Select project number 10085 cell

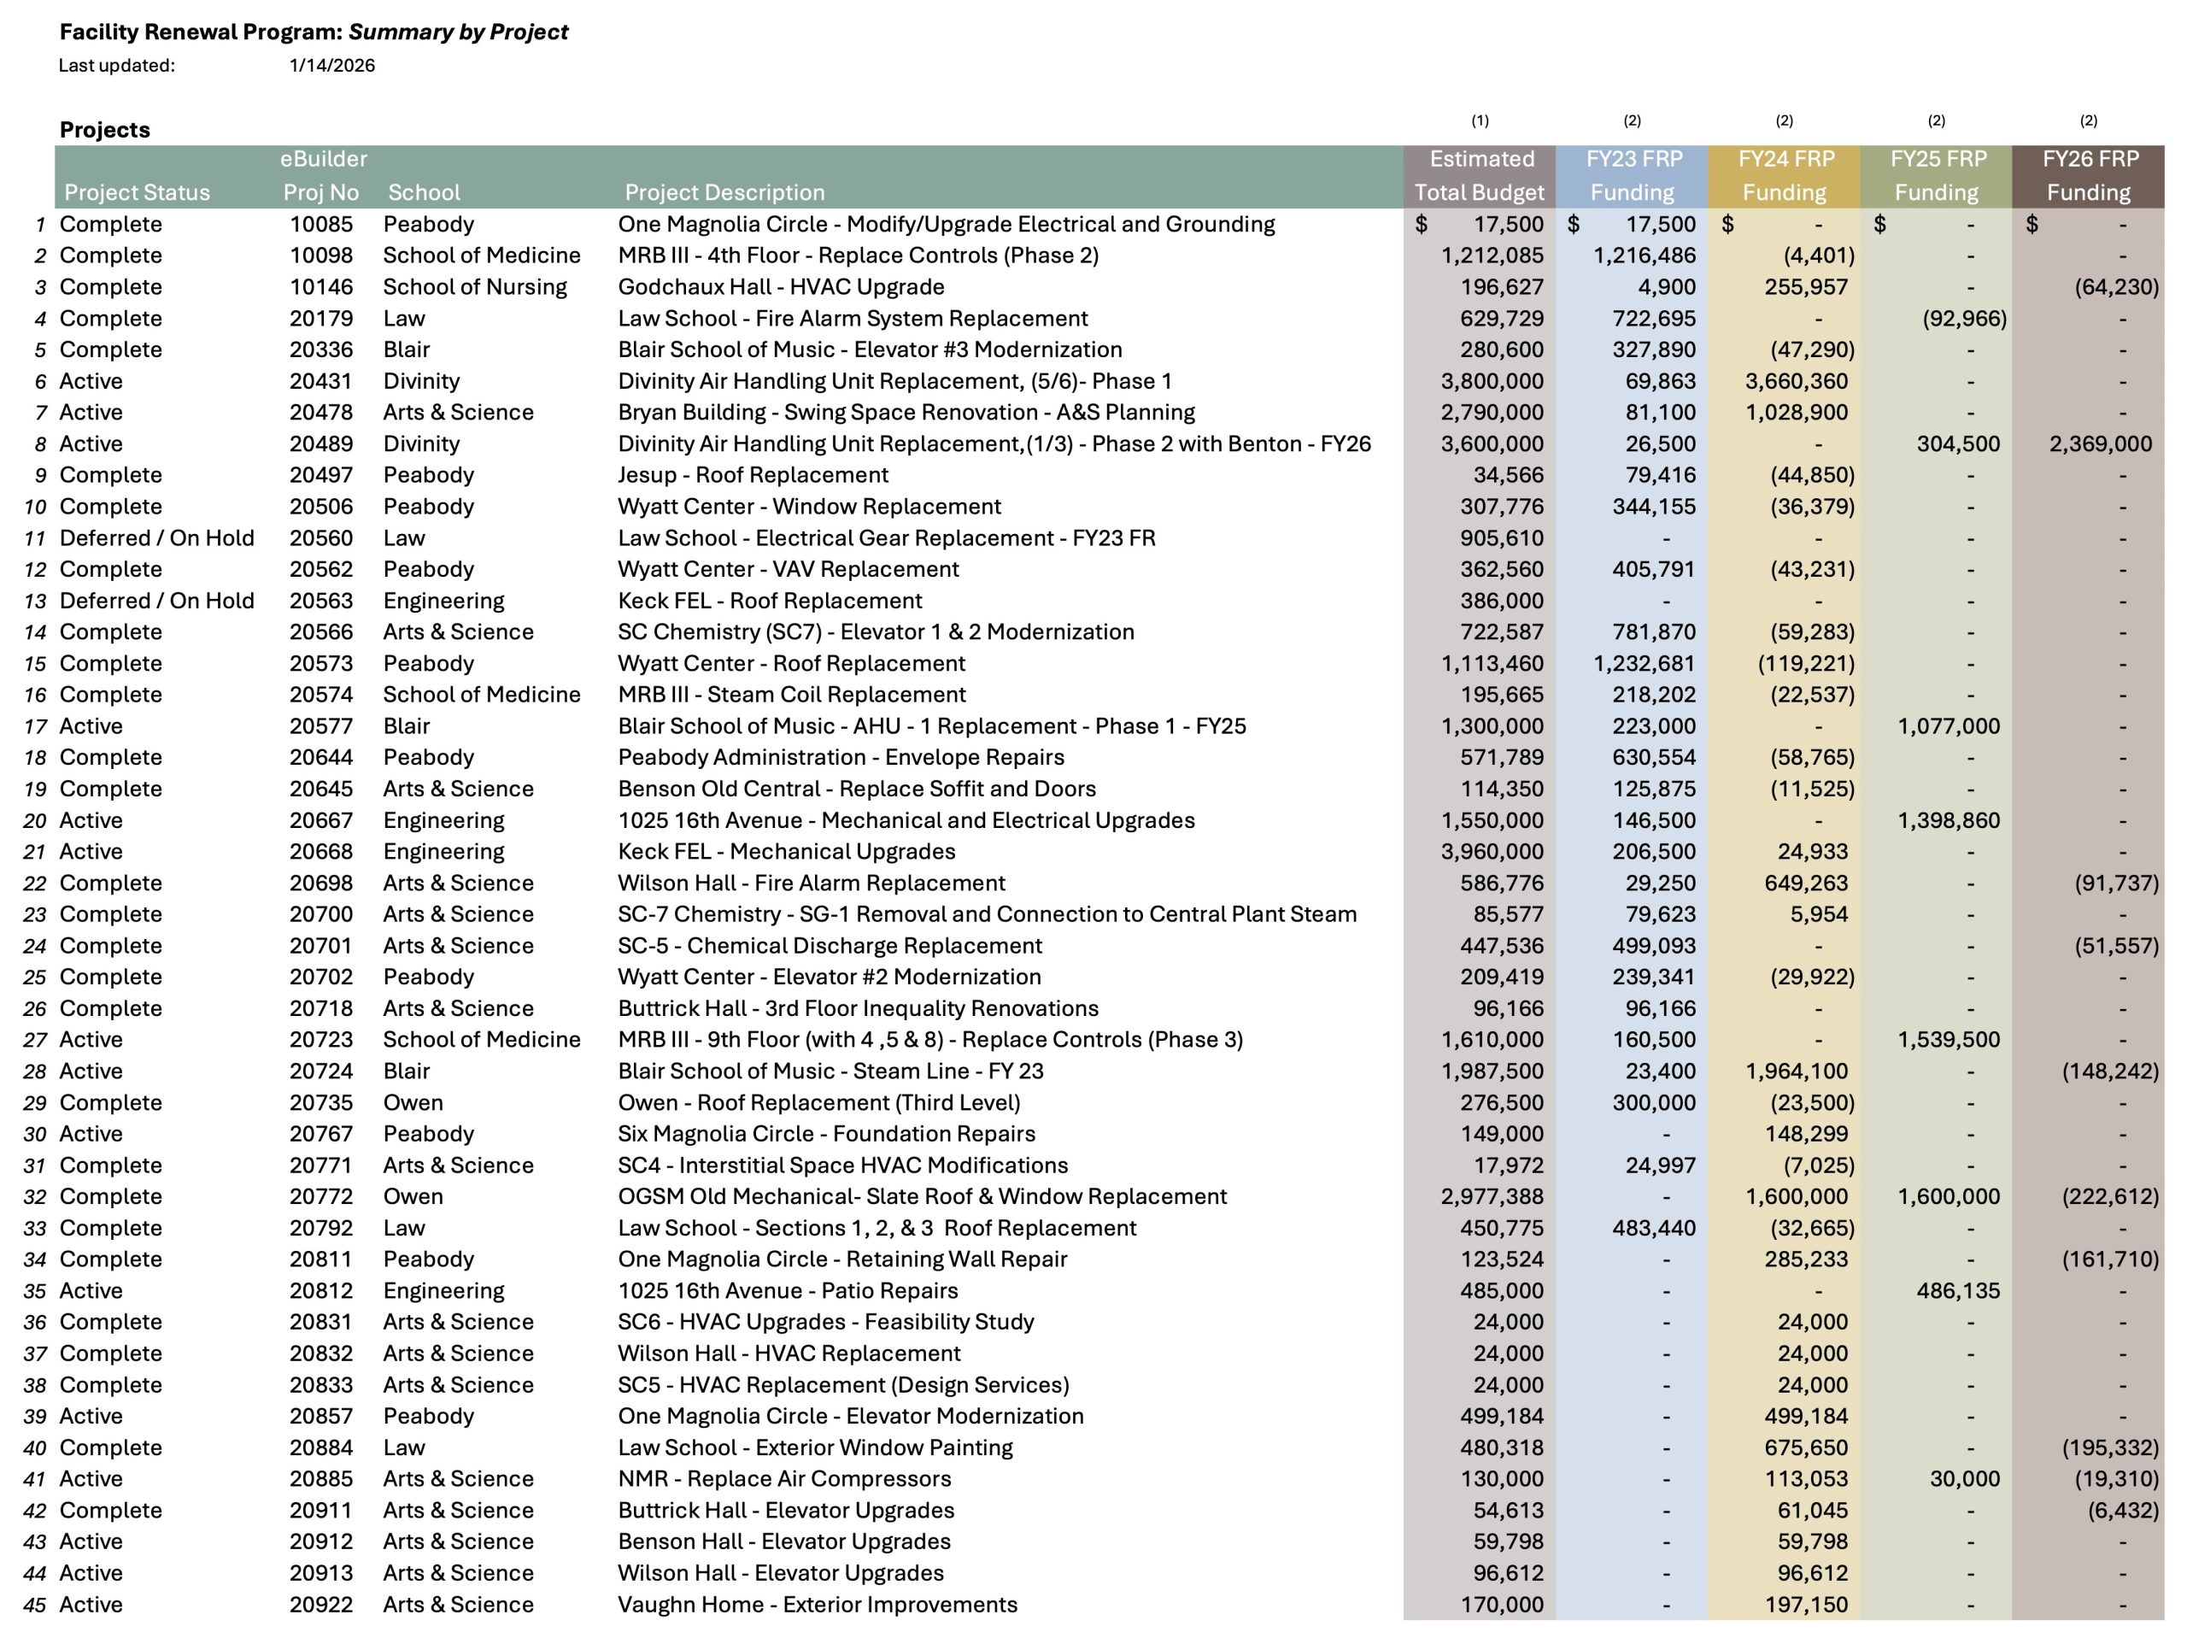[x=321, y=224]
